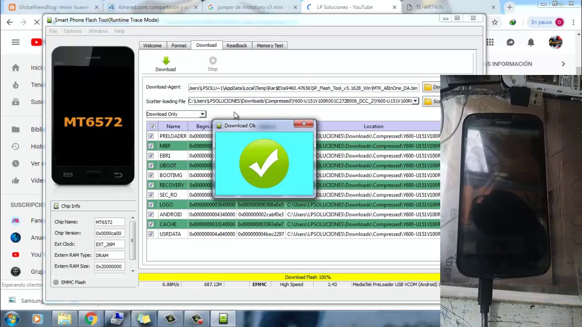Toggle the USRDATA checkbox
Image resolution: width=582 pixels, height=327 pixels.
[x=151, y=234]
